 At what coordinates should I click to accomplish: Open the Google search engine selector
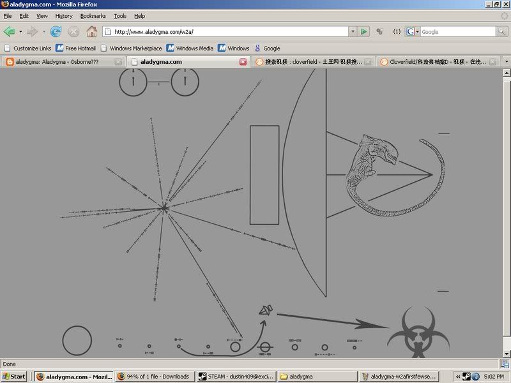(x=412, y=31)
